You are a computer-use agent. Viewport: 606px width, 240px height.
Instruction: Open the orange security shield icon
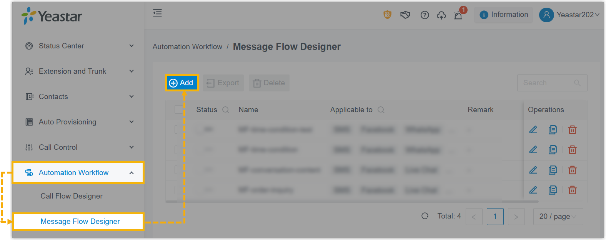387,15
